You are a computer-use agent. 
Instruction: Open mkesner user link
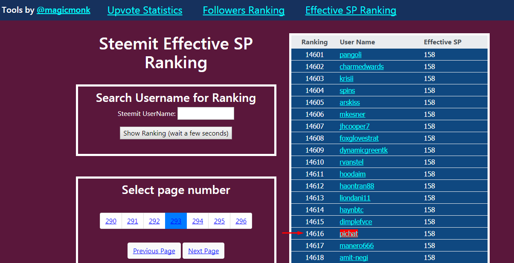[352, 114]
